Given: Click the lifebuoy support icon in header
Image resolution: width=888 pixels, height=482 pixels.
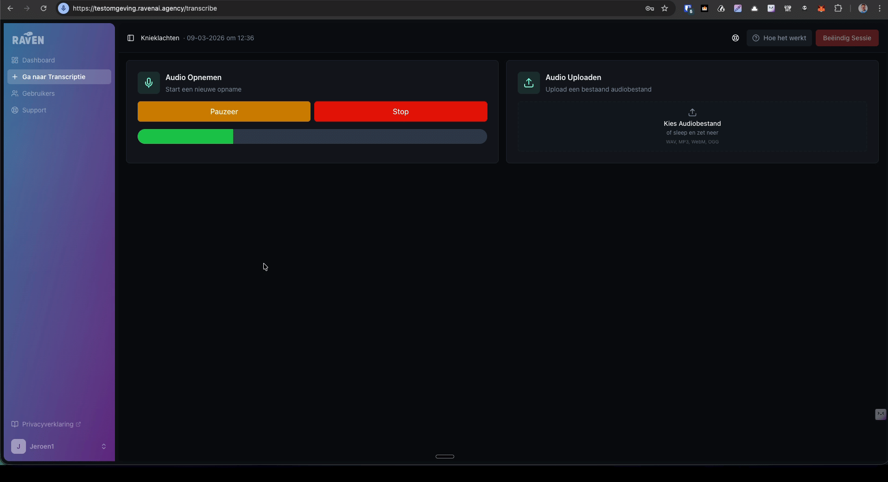Looking at the screenshot, I should (x=735, y=38).
